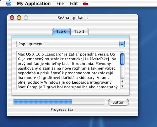This screenshot has height=127, width=157.
Task: Open the Pop-up menu dropdown
Action: (71, 44)
